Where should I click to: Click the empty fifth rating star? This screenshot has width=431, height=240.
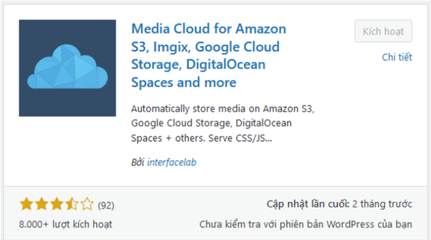pyautogui.click(x=87, y=204)
